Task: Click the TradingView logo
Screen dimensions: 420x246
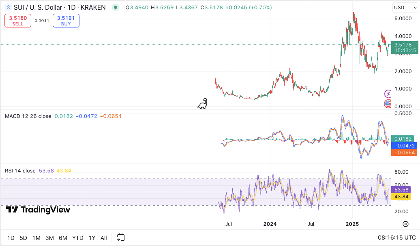Action: pyautogui.click(x=38, y=210)
